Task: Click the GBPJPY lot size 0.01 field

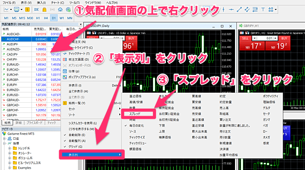Action: (265, 38)
